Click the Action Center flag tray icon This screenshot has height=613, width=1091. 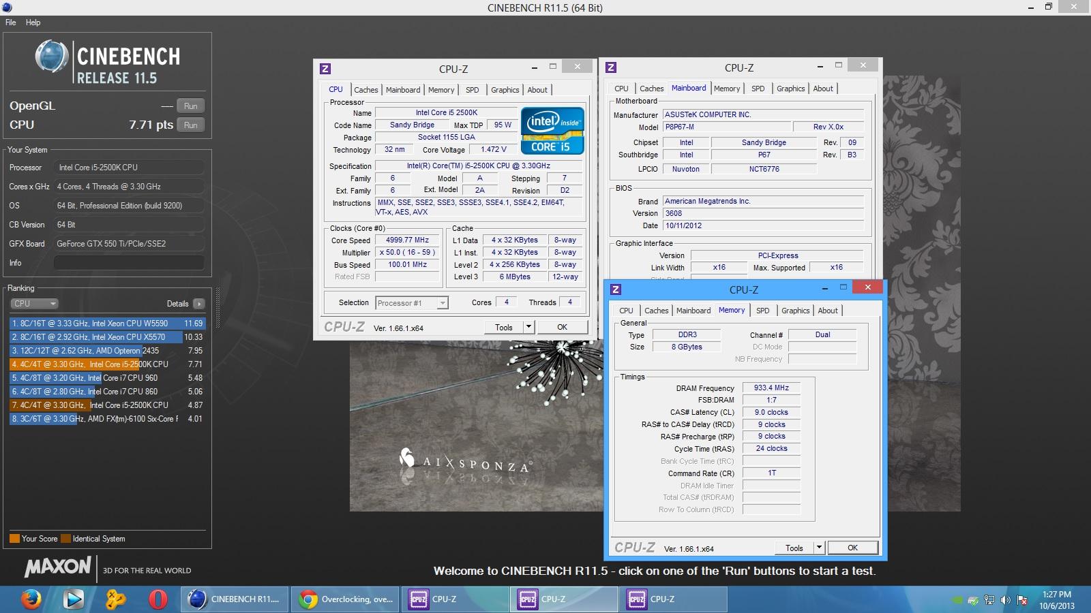click(x=1021, y=600)
